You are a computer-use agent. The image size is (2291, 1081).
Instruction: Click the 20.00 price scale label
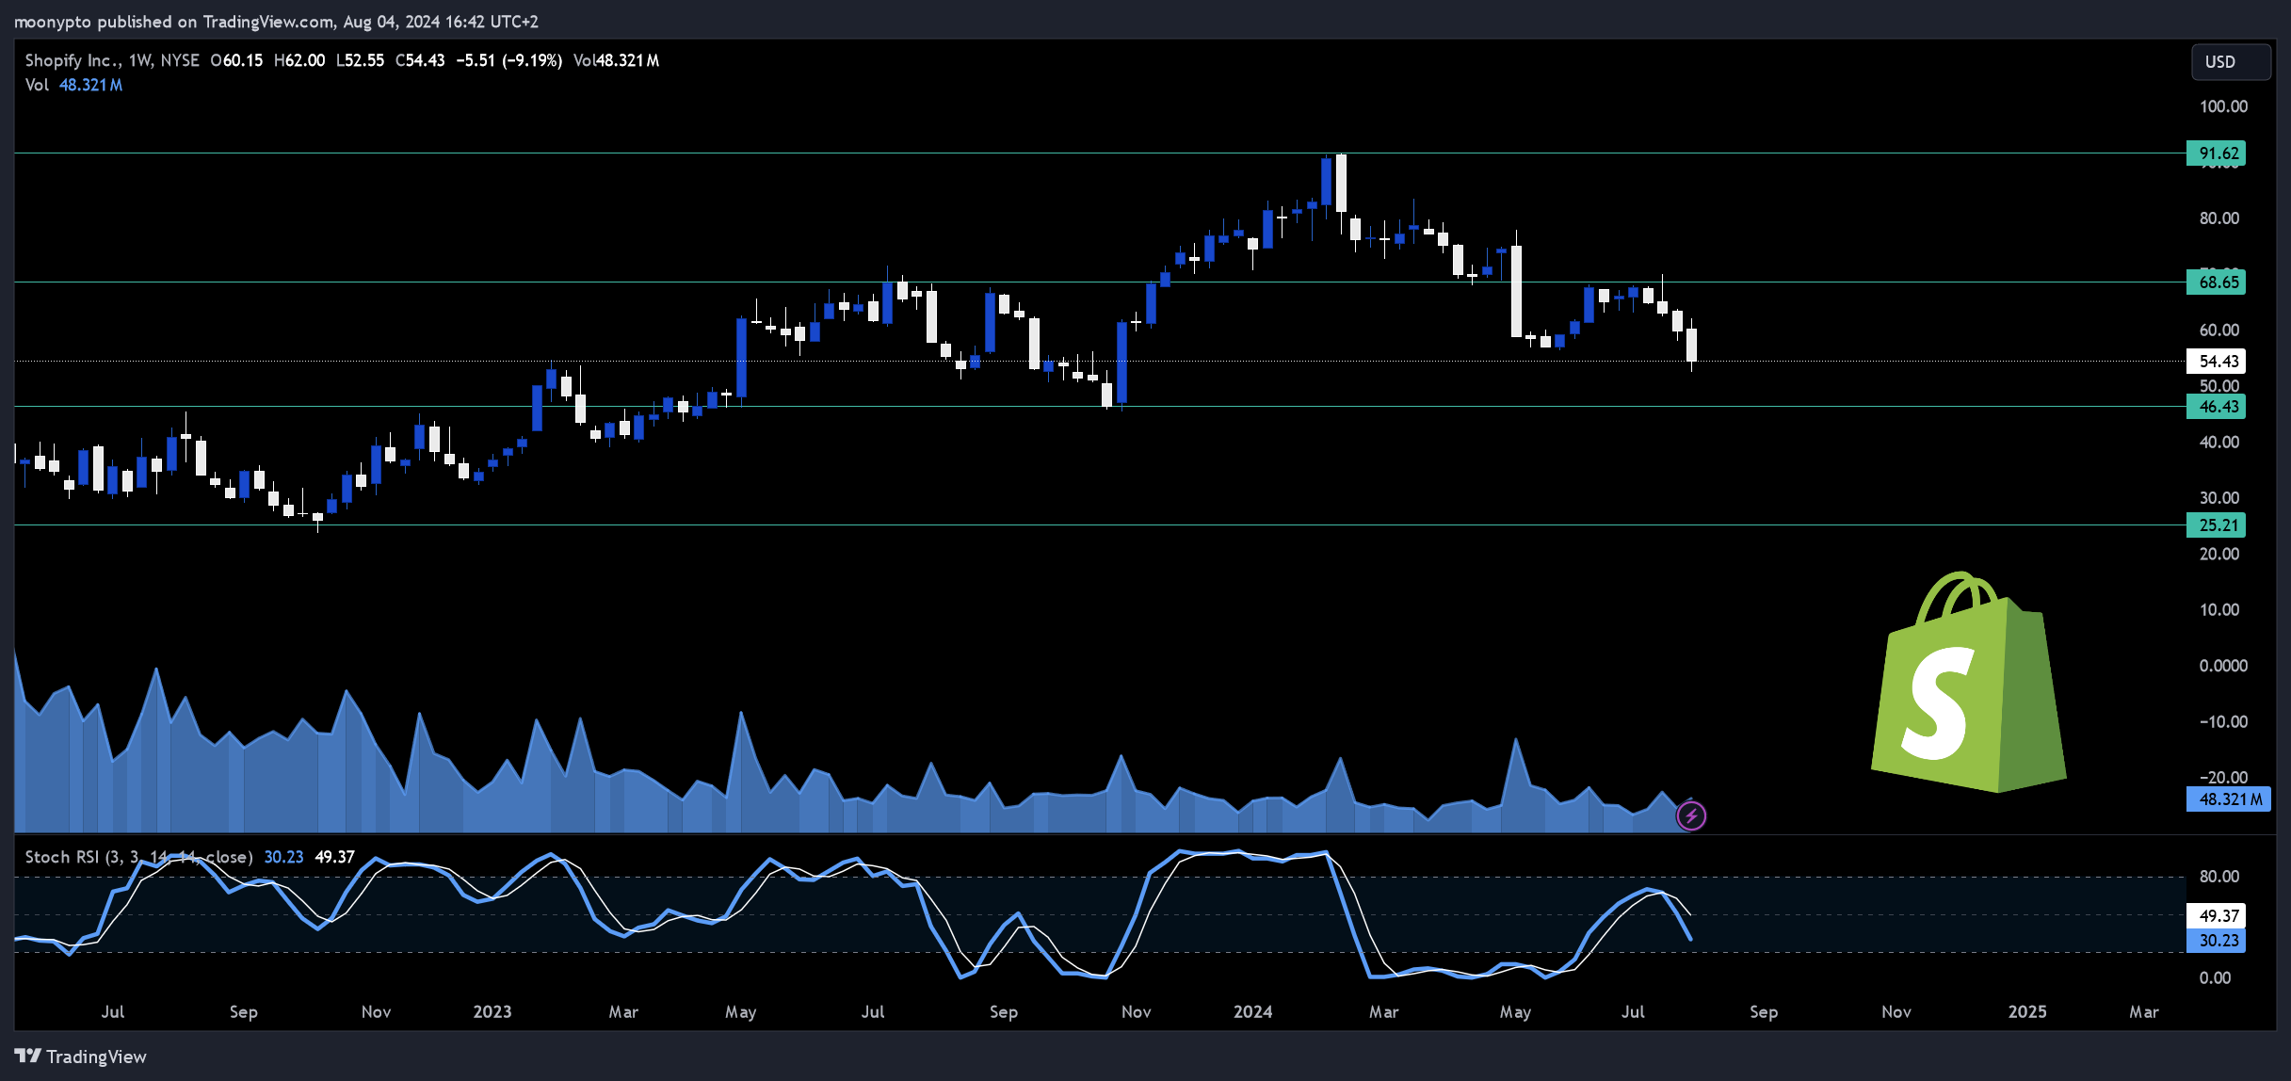[2219, 554]
